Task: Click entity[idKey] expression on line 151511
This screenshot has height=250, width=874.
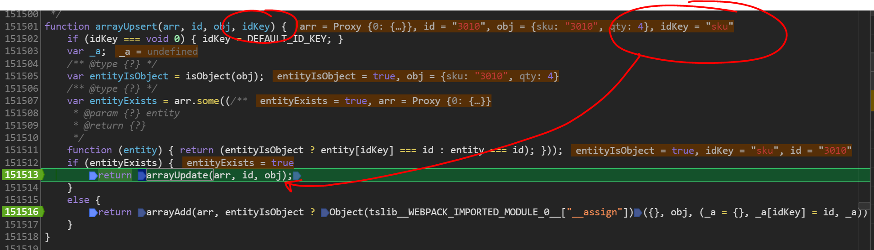Action: [x=357, y=150]
